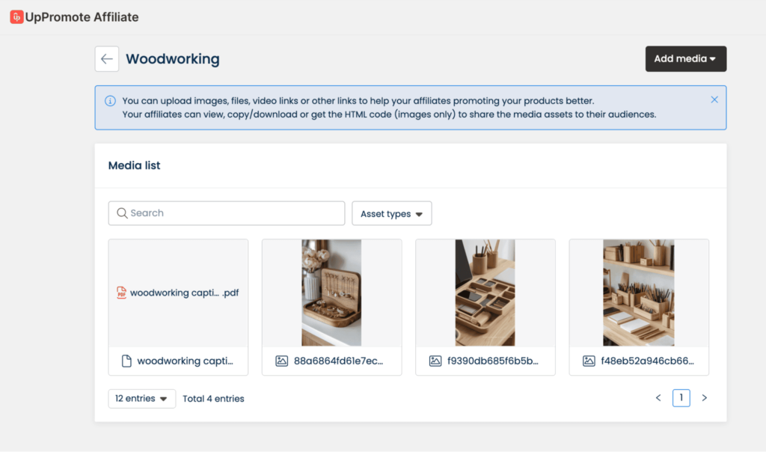Select page 1 in pagination

[x=681, y=398]
